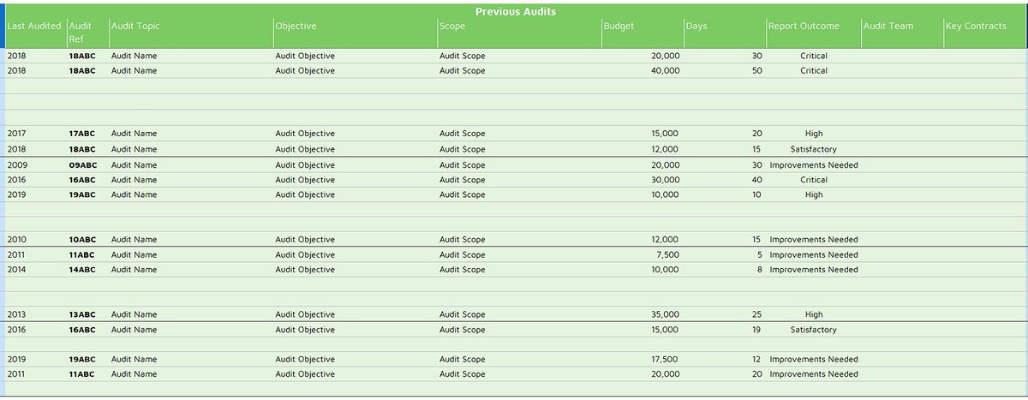Click the 5 days cell

(x=760, y=254)
